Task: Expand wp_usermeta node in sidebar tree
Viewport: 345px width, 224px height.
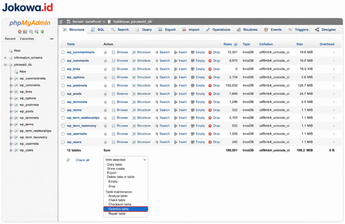Action: 11,144
